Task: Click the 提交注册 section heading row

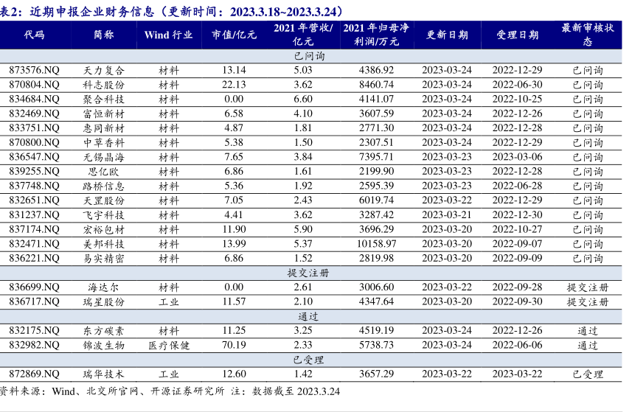Action: pos(309,273)
